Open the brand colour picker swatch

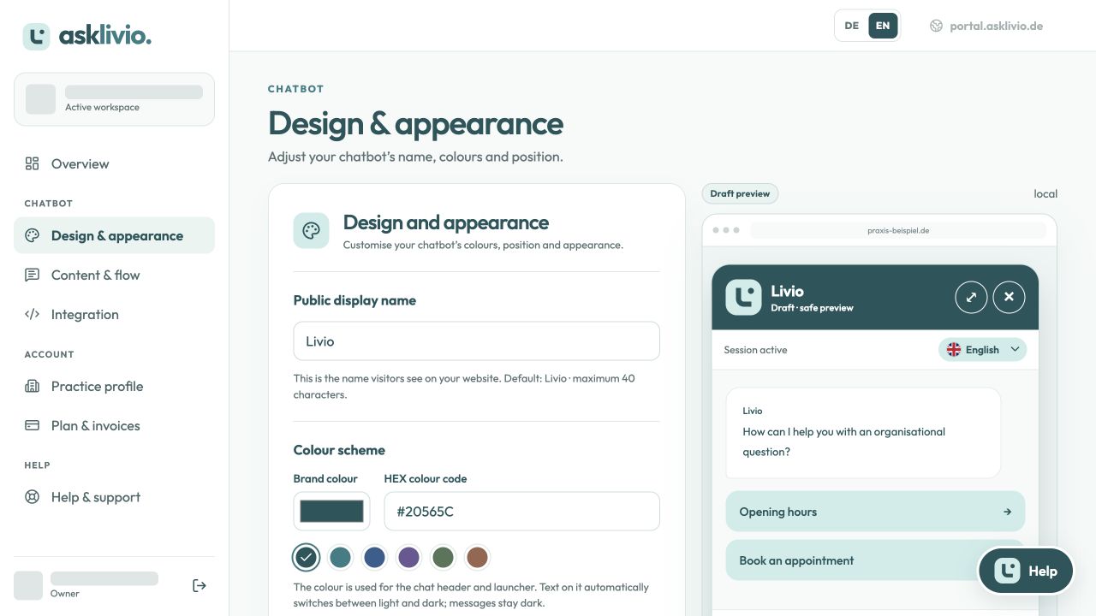331,512
